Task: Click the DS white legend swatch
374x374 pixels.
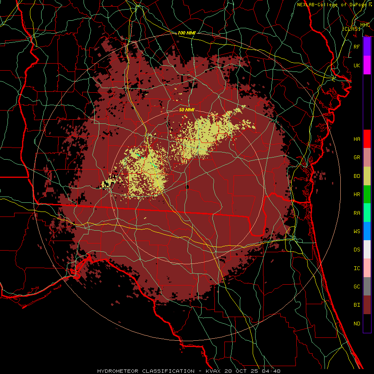Action: tap(367, 249)
